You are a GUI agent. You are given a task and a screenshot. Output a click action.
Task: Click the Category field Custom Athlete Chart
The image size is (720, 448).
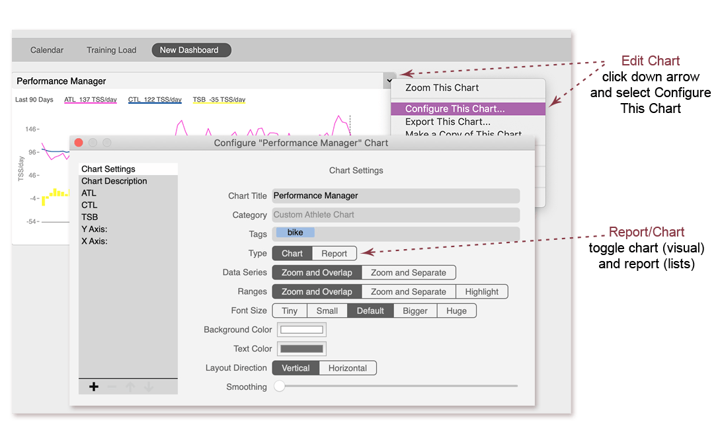[396, 214]
